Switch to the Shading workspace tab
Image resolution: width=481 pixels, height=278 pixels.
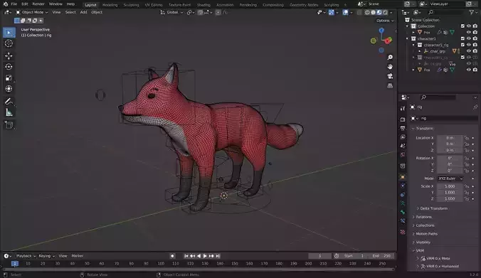coord(203,5)
